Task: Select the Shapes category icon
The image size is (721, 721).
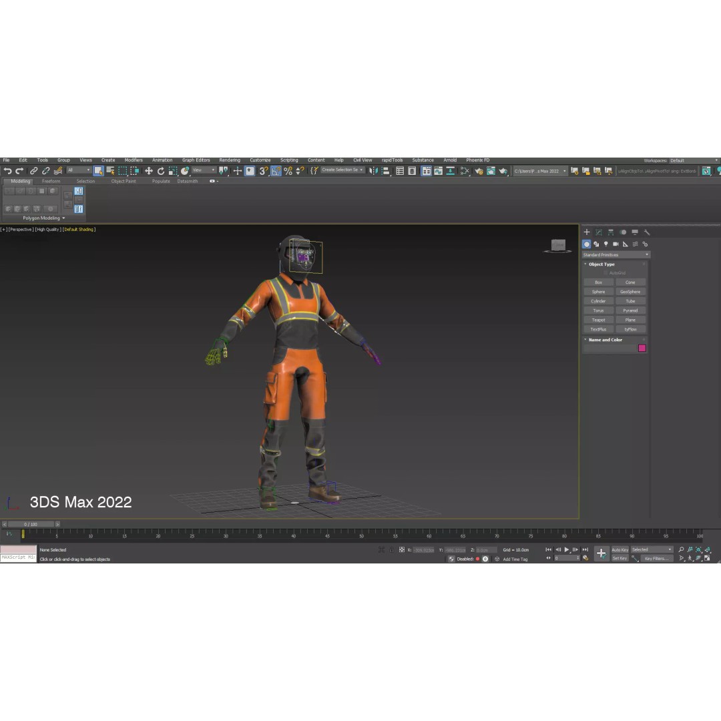Action: pyautogui.click(x=596, y=244)
